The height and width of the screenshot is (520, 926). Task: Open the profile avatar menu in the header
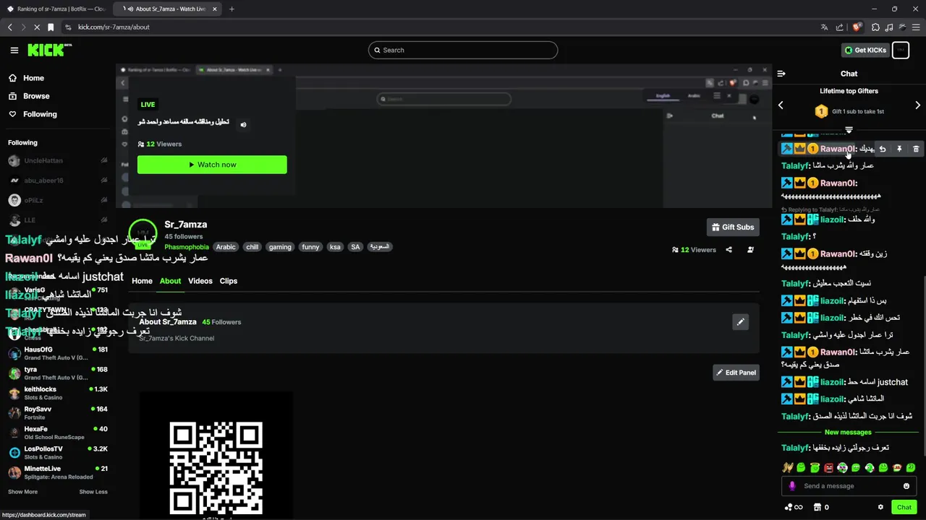tap(901, 50)
